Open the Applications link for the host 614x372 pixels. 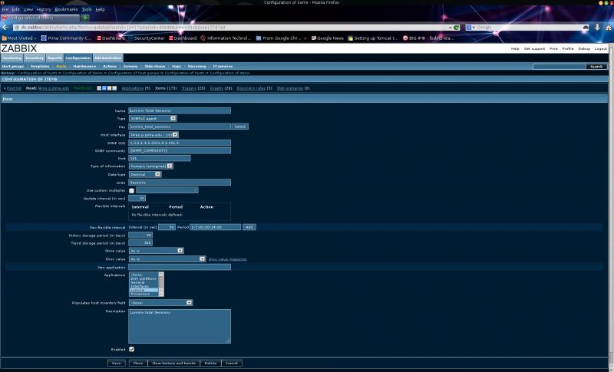(133, 88)
